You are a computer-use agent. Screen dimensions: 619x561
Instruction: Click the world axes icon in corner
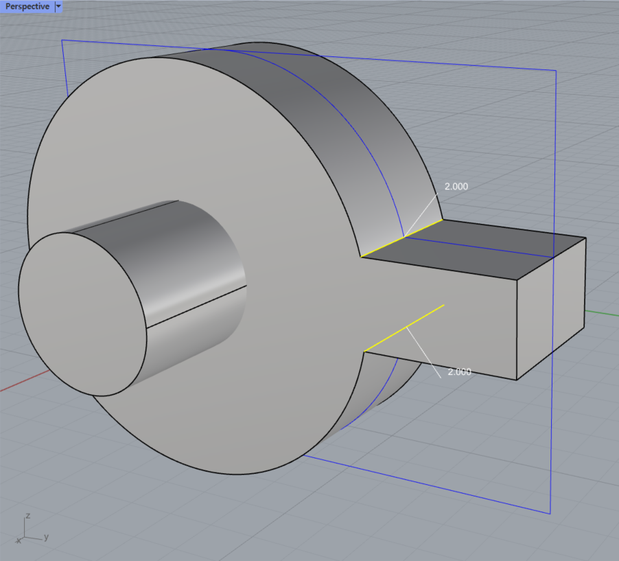tap(32, 529)
